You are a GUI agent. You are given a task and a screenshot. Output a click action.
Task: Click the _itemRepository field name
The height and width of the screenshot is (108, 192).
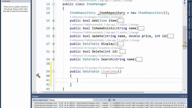coord(111,13)
